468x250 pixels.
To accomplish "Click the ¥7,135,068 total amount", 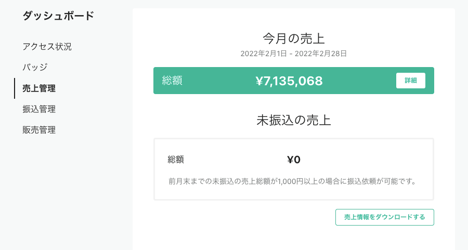I will (289, 81).
